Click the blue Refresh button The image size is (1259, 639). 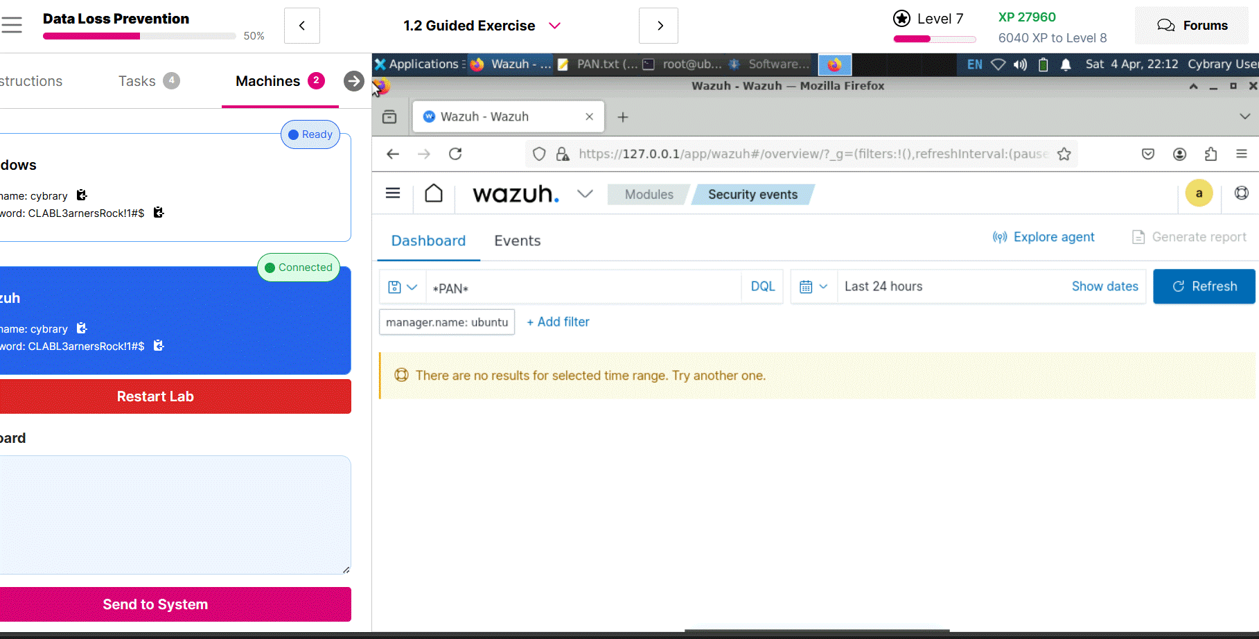click(1204, 286)
